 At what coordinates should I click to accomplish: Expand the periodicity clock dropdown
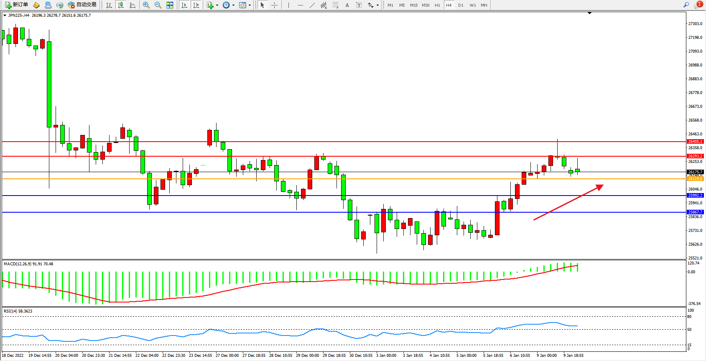(x=233, y=5)
